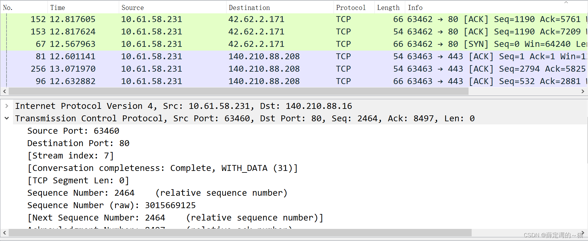The height and width of the screenshot is (241, 588).
Task: Click destination 42.62.2.171 in packet 152
Action: click(x=256, y=20)
